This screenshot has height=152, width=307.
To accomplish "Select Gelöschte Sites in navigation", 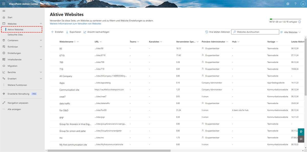I will [15, 35].
